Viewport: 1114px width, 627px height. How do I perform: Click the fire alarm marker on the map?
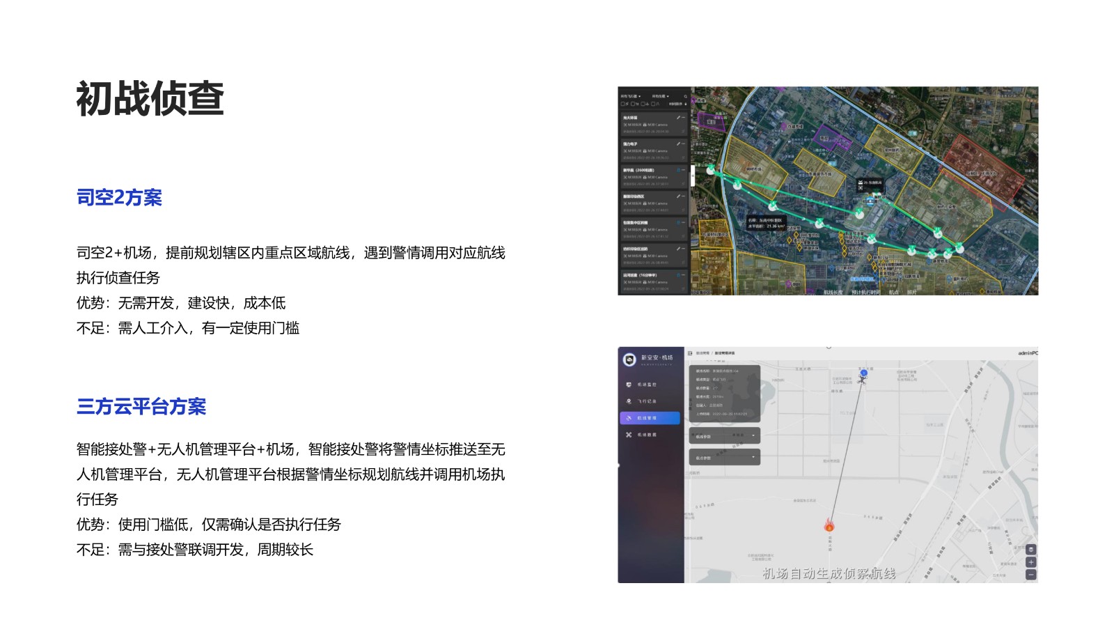[x=829, y=525]
